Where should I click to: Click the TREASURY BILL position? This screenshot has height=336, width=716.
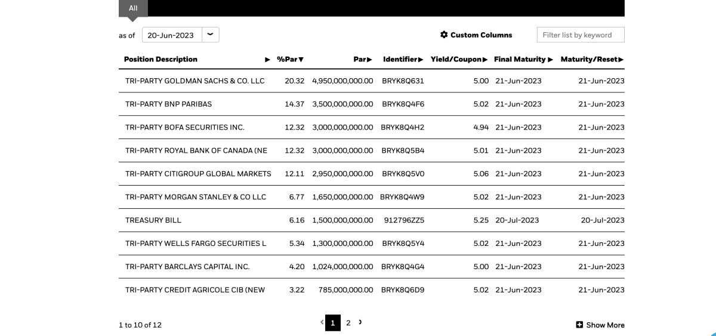click(x=153, y=220)
